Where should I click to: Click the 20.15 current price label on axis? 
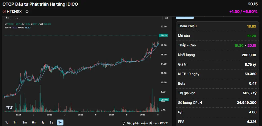[164, 35]
